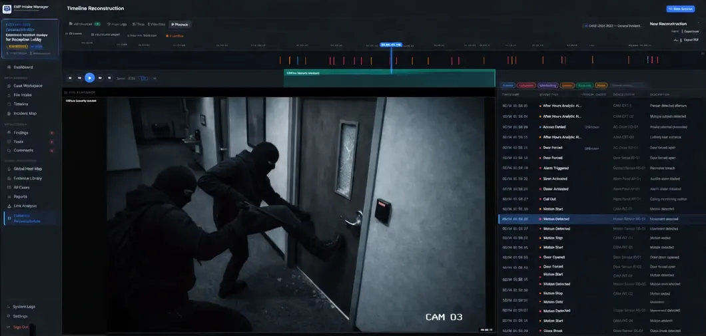Viewport: 706px width, 336px height.
Task: Click the Link Analysis icon
Action: tap(9, 206)
